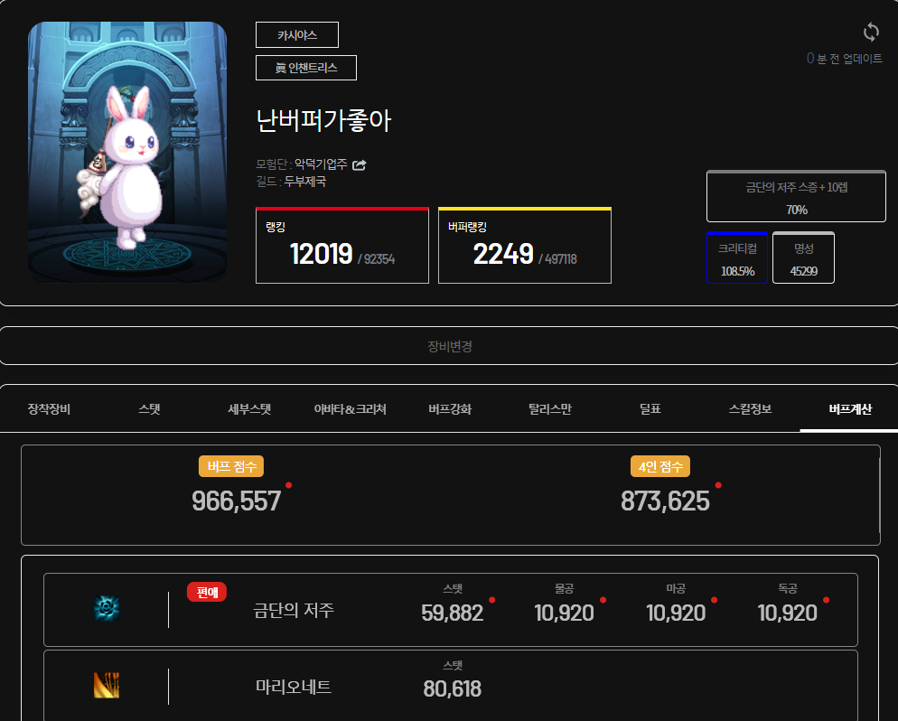Open the adventure group share link icon
The width and height of the screenshot is (898, 721).
point(359,164)
